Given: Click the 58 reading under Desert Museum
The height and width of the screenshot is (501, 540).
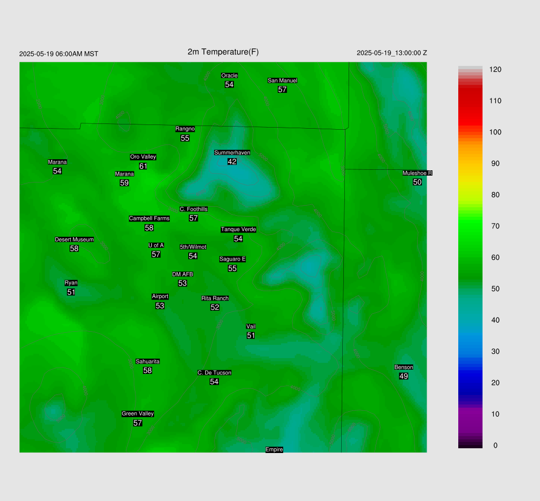Looking at the screenshot, I should pyautogui.click(x=74, y=248).
